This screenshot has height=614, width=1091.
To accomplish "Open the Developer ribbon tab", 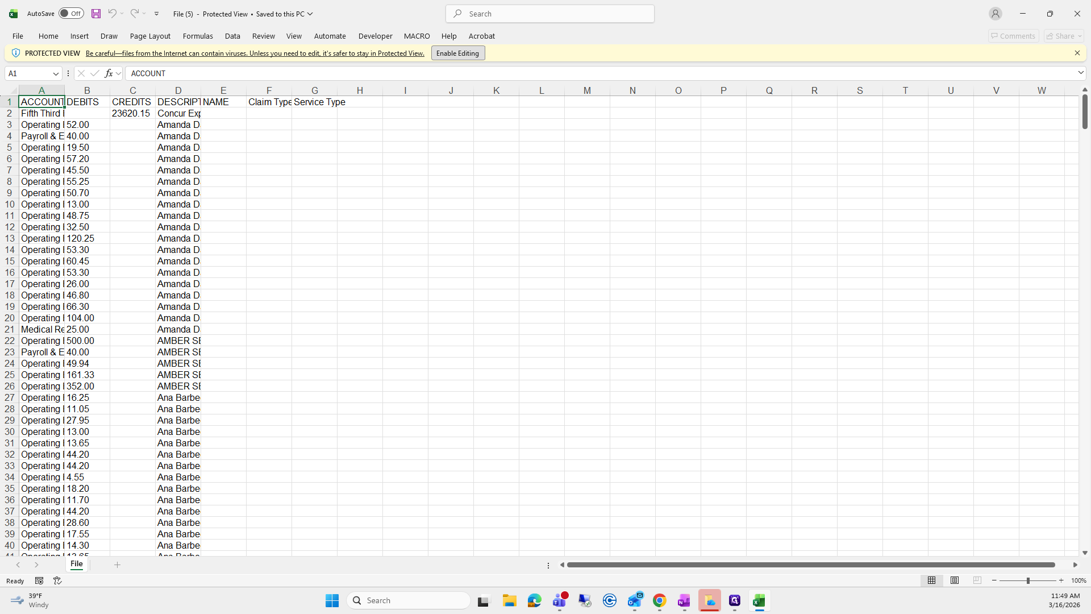I will pos(375,36).
